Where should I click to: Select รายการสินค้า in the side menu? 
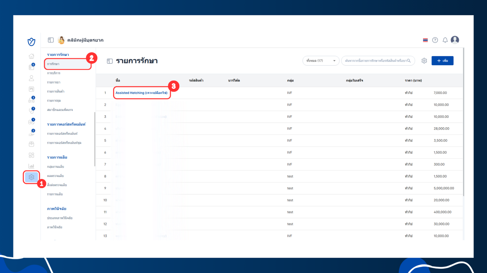[x=56, y=92]
